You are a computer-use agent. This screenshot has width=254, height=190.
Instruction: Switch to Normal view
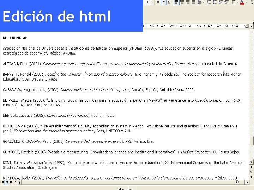[x=2, y=182]
